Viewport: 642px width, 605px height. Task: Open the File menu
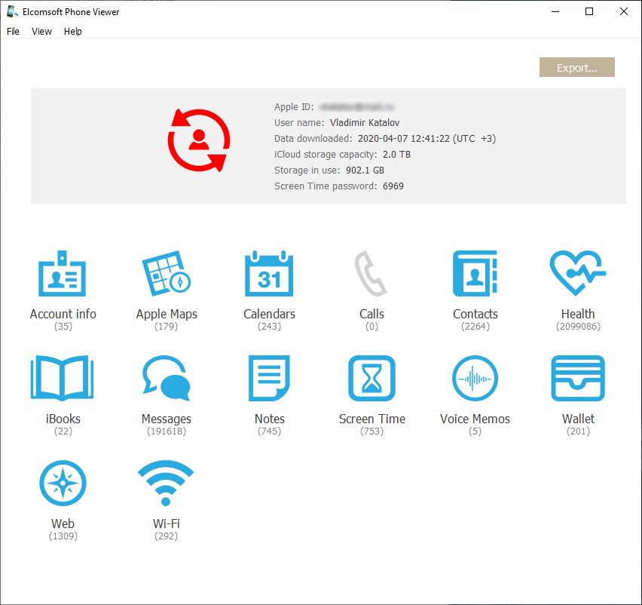13,32
